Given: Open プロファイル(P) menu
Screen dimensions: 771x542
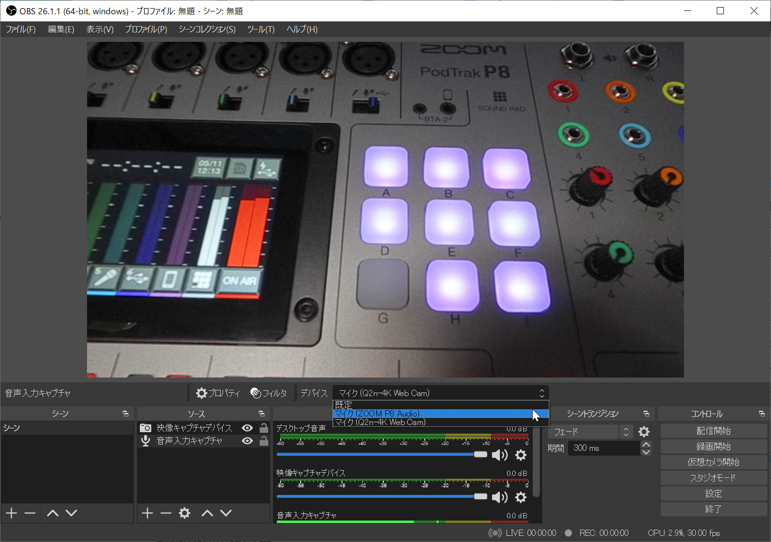Looking at the screenshot, I should 146,29.
